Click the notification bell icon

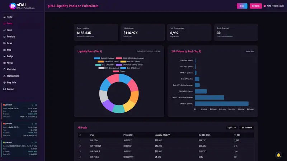[x=279, y=155]
